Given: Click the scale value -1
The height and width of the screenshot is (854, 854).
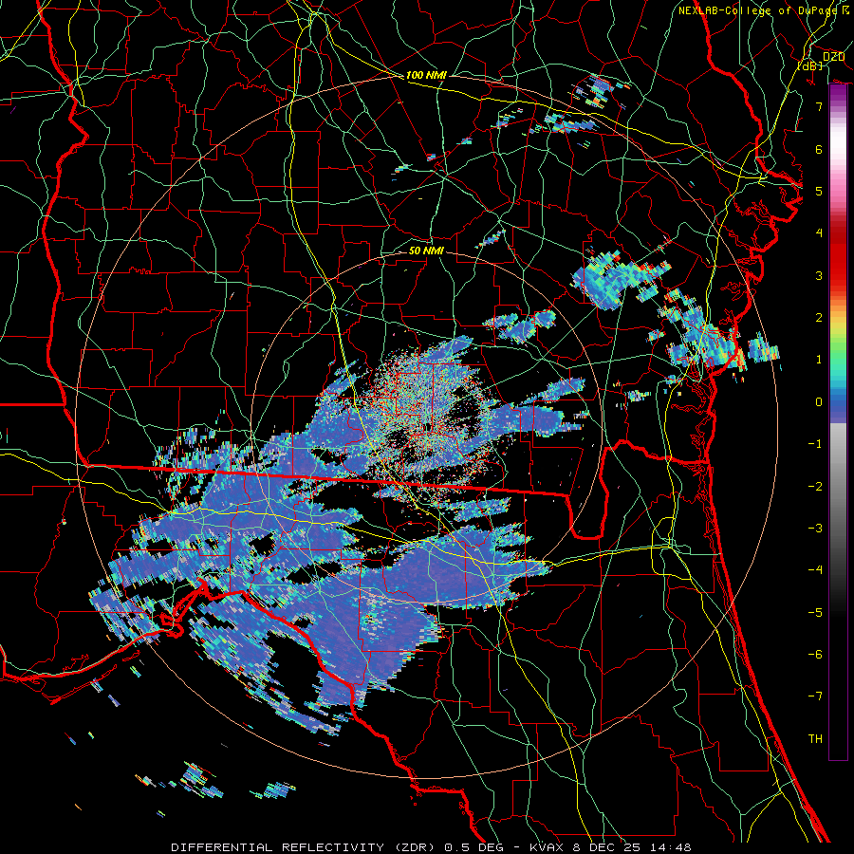Looking at the screenshot, I should [815, 444].
